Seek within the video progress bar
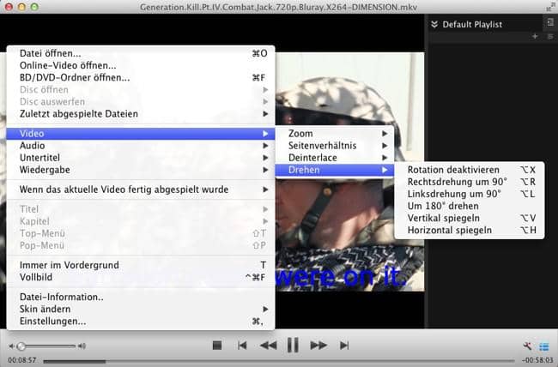 tap(279, 361)
